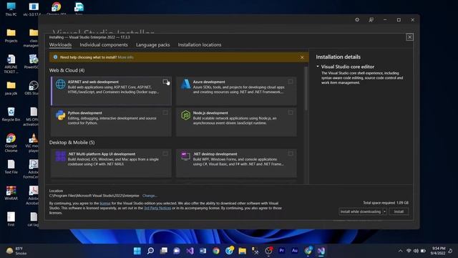Viewport: 458px width, 258px height.
Task: Click the Python development logo icon
Action: pyautogui.click(x=60, y=115)
